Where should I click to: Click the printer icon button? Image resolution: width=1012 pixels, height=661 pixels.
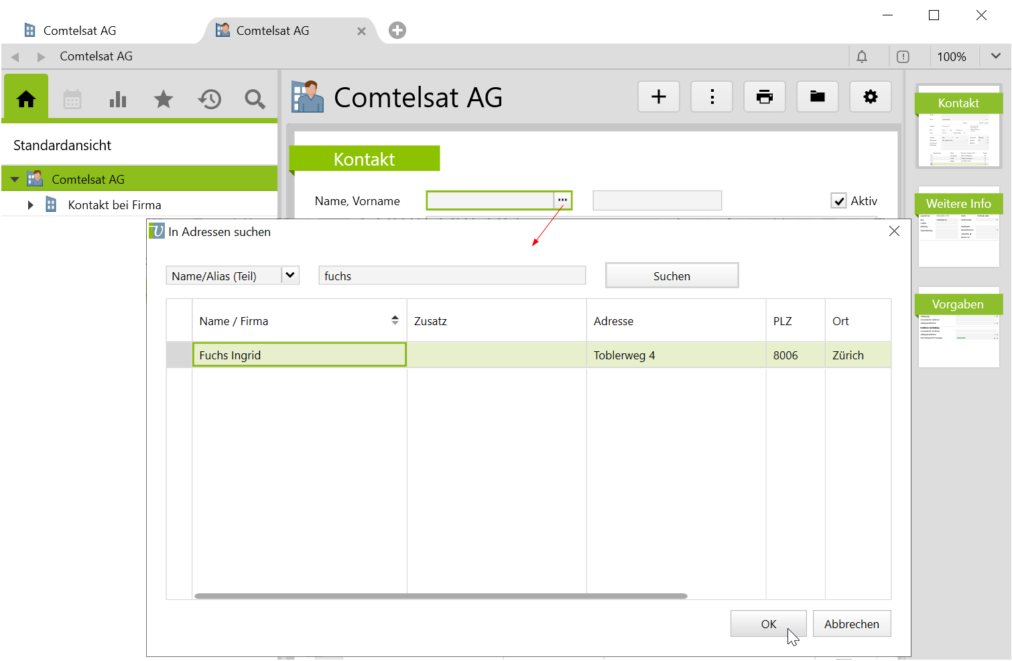pyautogui.click(x=764, y=97)
